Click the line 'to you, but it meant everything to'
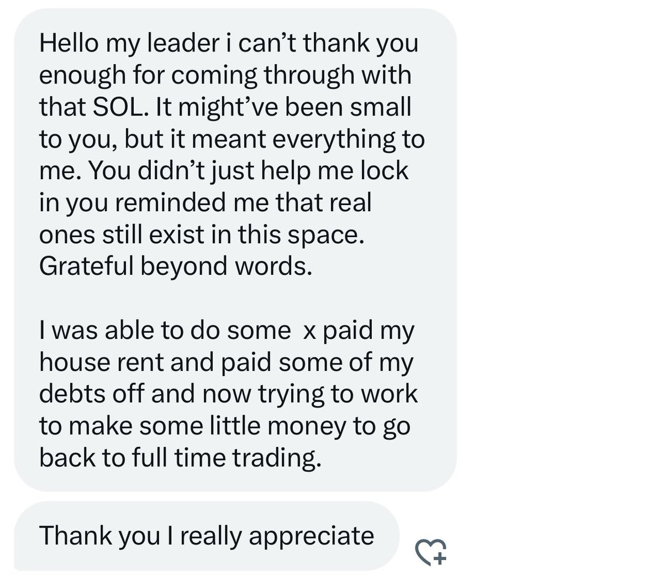The height and width of the screenshot is (575, 663). point(232,139)
